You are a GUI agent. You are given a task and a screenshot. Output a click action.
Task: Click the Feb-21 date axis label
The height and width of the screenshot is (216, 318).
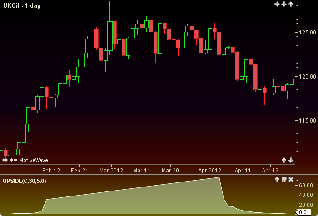(79, 171)
